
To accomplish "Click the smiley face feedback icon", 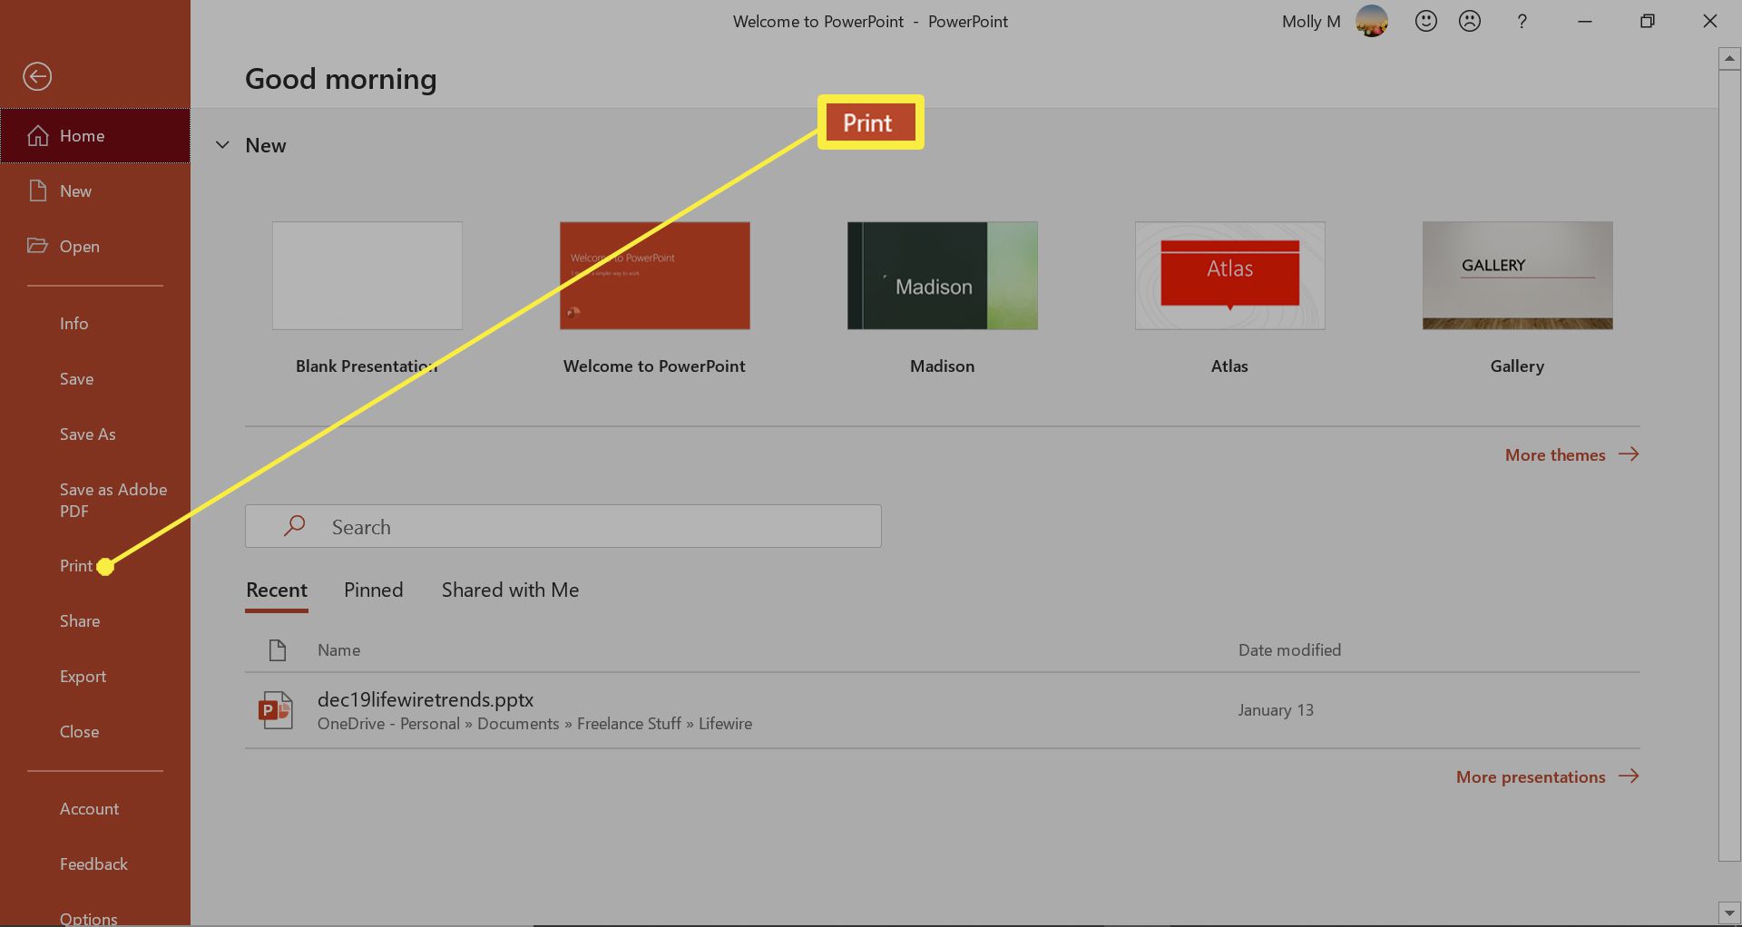I will 1426,21.
